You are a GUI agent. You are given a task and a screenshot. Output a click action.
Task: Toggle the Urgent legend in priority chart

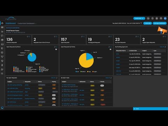coord(94,72)
